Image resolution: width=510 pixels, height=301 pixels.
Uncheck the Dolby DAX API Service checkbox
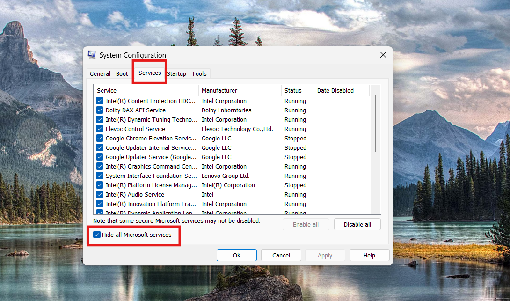(99, 110)
